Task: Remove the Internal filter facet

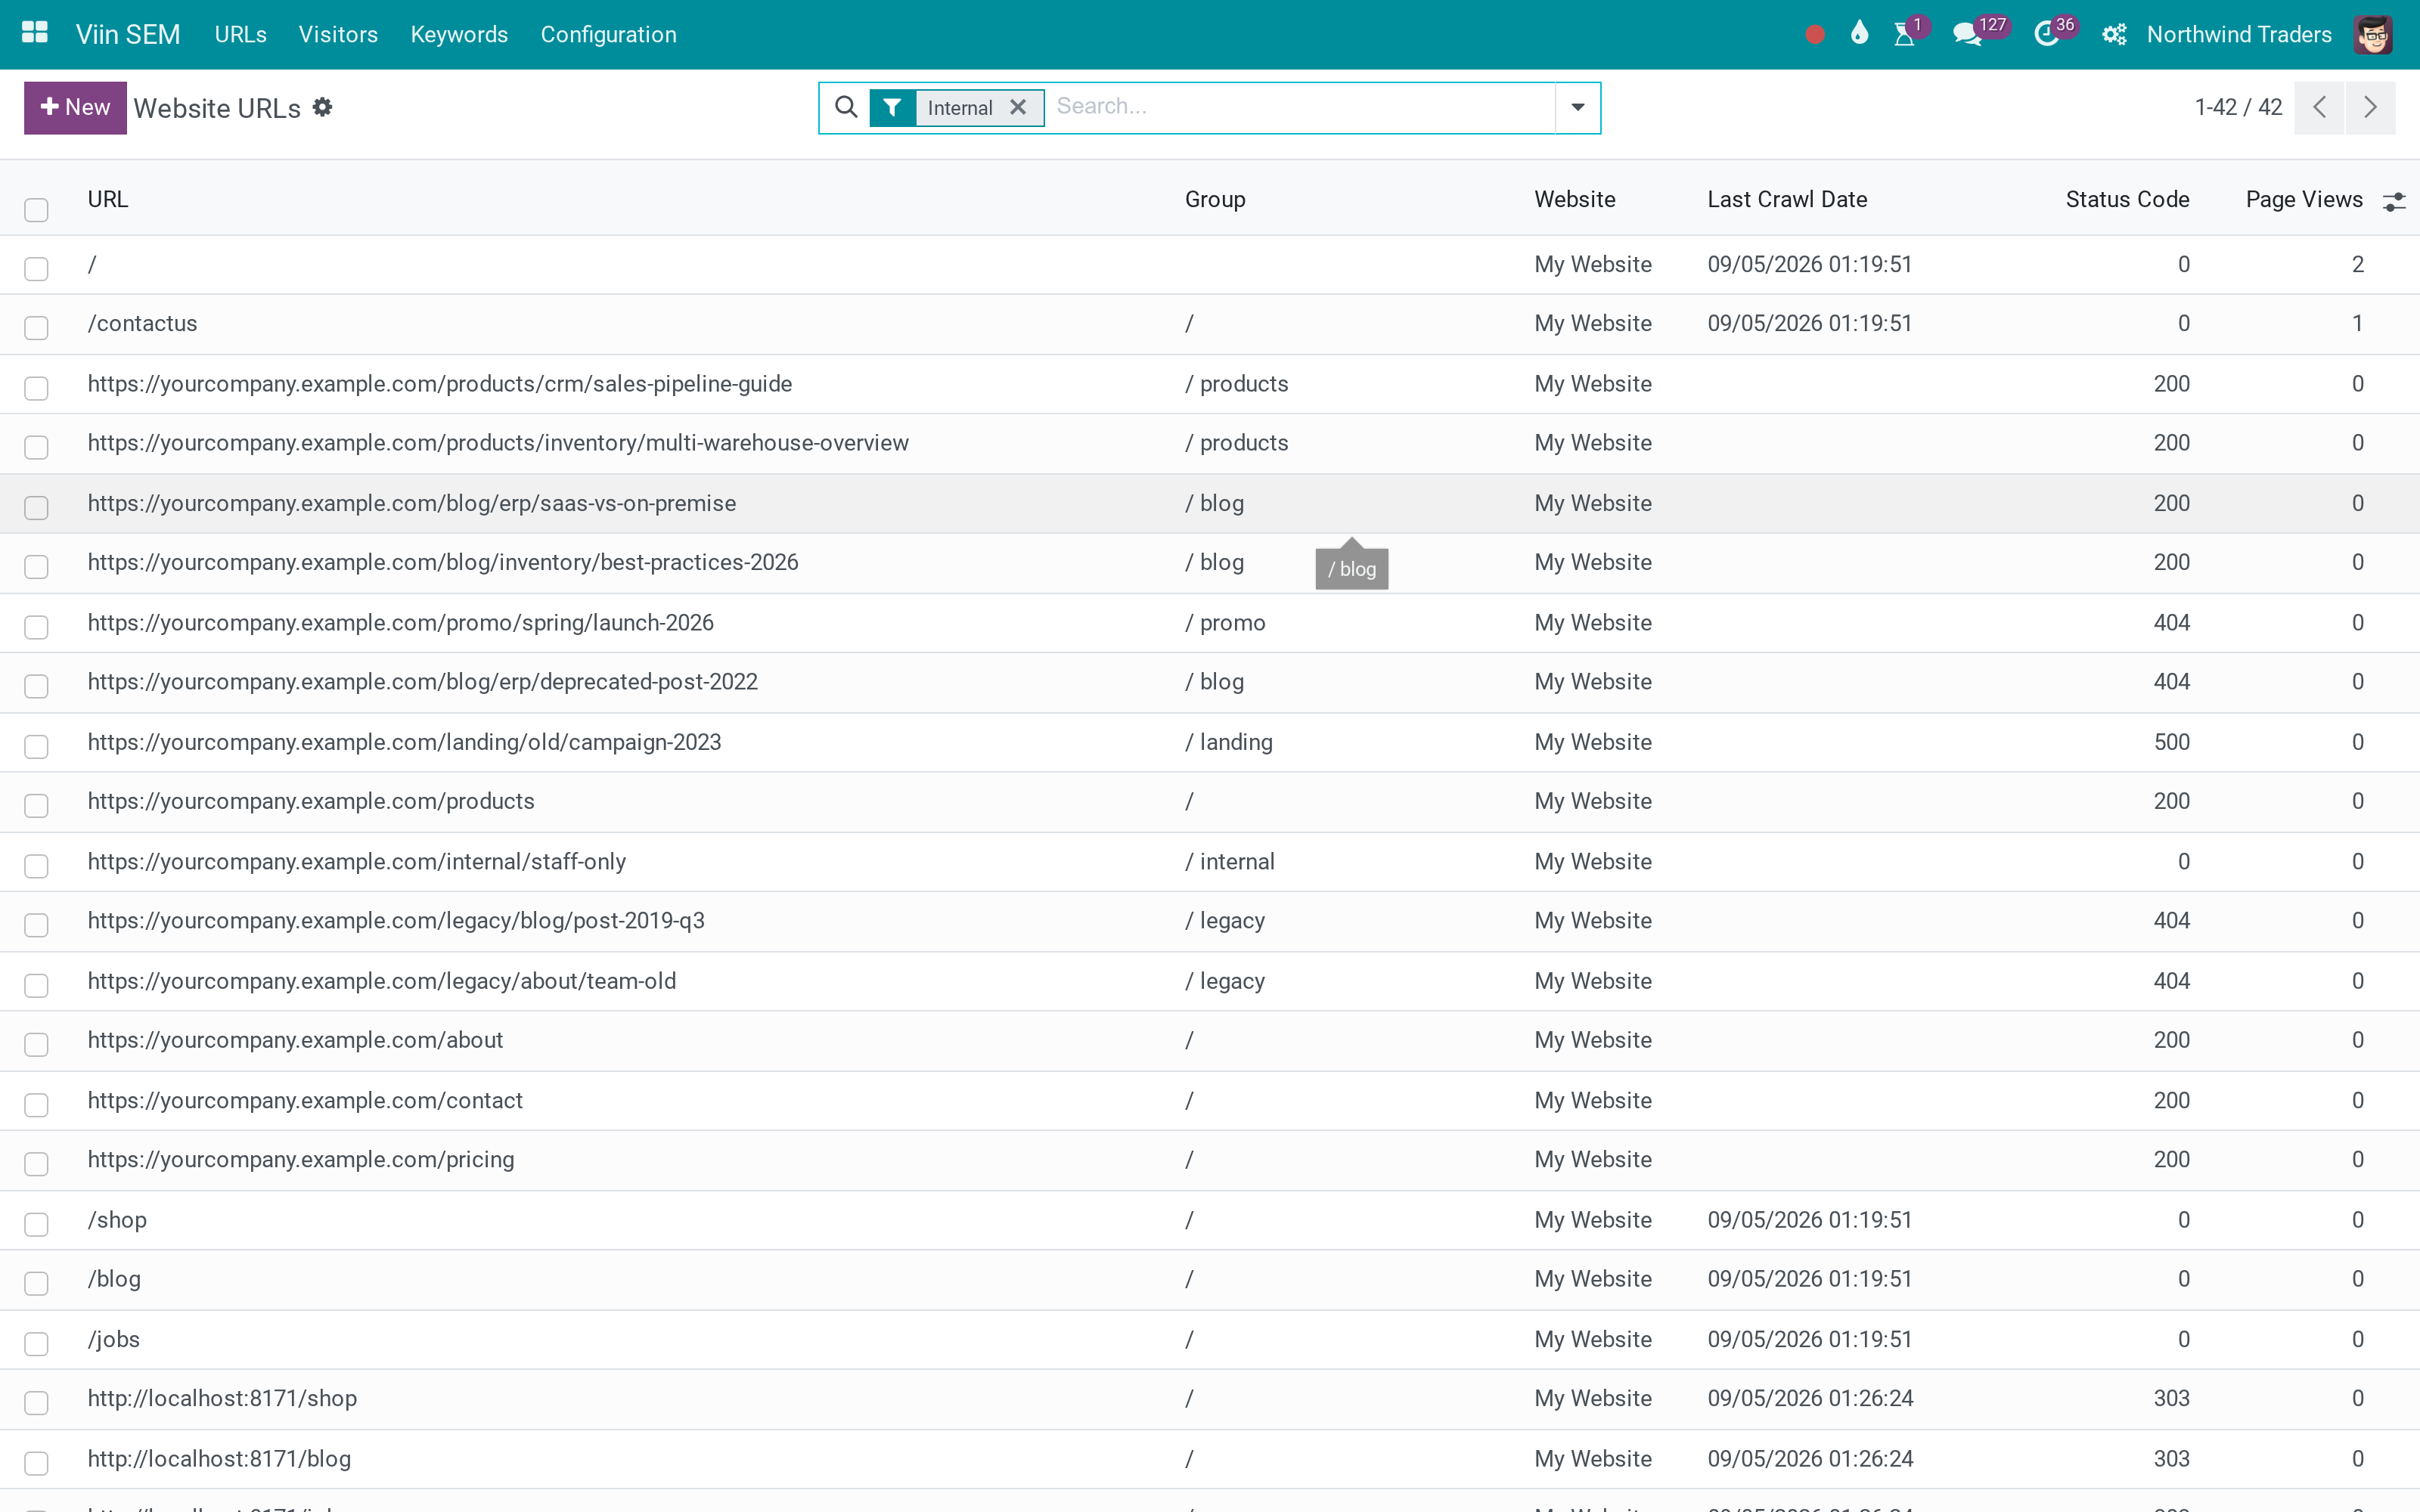Action: tap(1018, 107)
